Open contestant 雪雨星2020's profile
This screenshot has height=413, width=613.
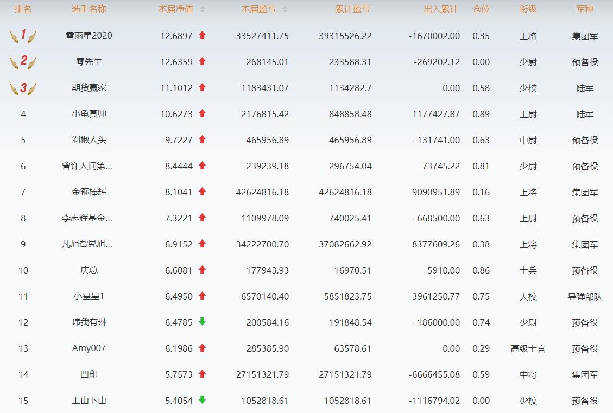[89, 36]
